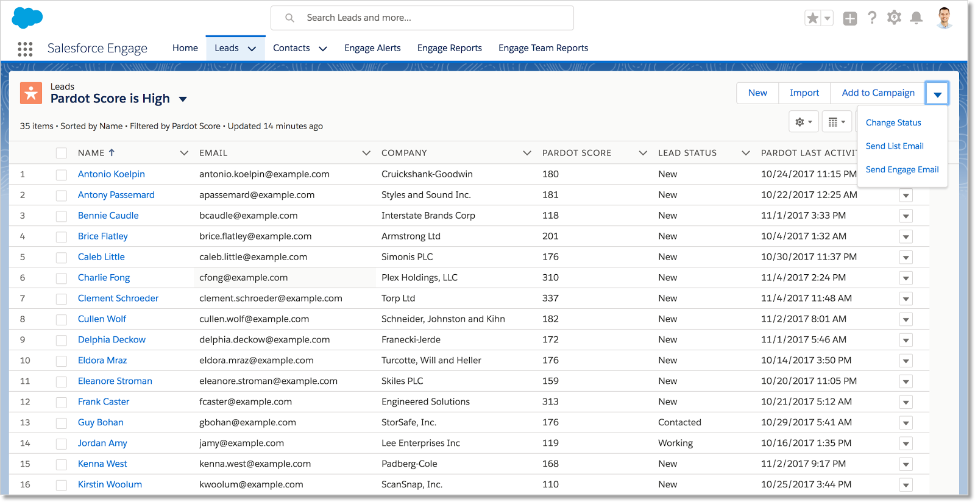Click Add to Campaign
The height and width of the screenshot is (502, 975).
[878, 93]
